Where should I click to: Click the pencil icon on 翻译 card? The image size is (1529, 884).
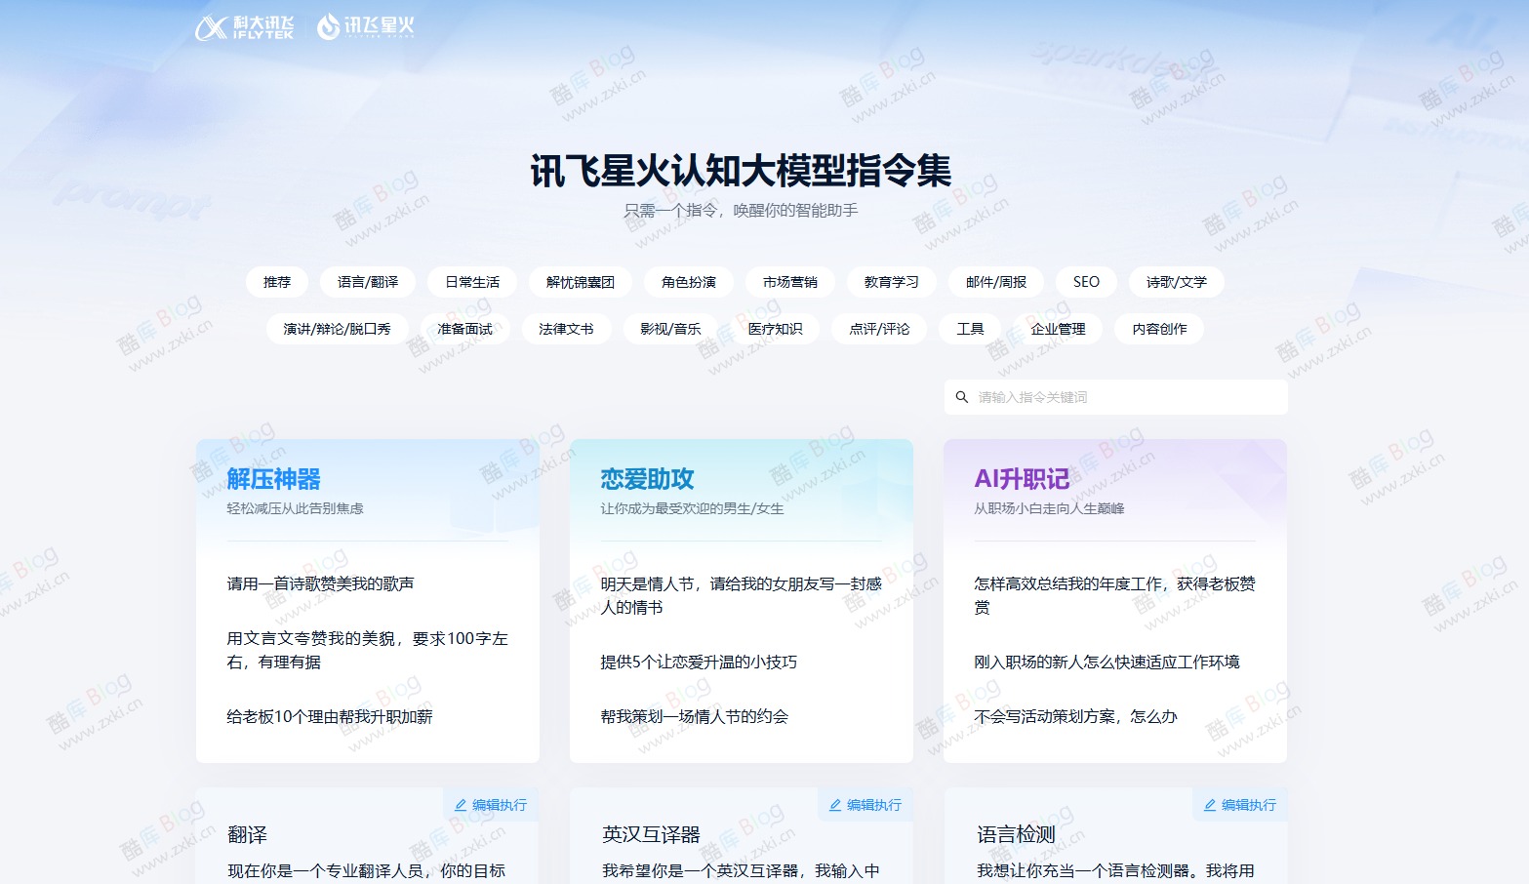click(460, 804)
